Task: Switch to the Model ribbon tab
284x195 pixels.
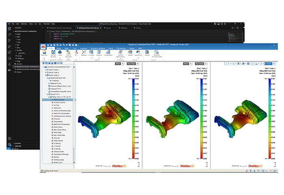Action: point(59,49)
